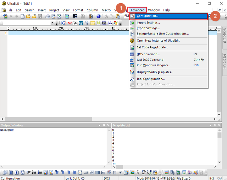227x180 pixels.
Task: Select template item 3 in Template List
Action: [x=113, y=140]
